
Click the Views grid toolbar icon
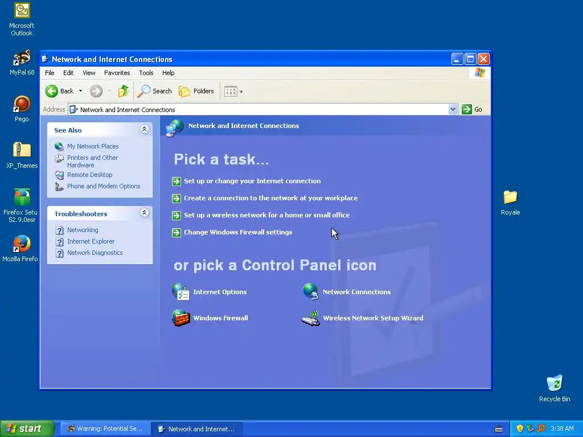231,92
